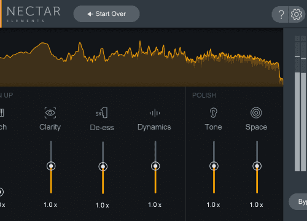Click the output level meter
This screenshot has height=221, width=307.
click(x=300, y=103)
